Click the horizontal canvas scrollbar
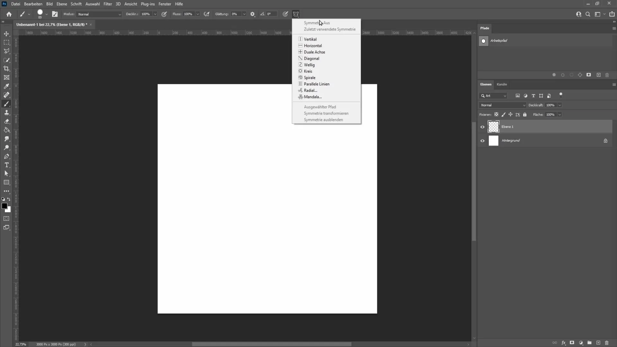Image resolution: width=617 pixels, height=347 pixels. 272,344
